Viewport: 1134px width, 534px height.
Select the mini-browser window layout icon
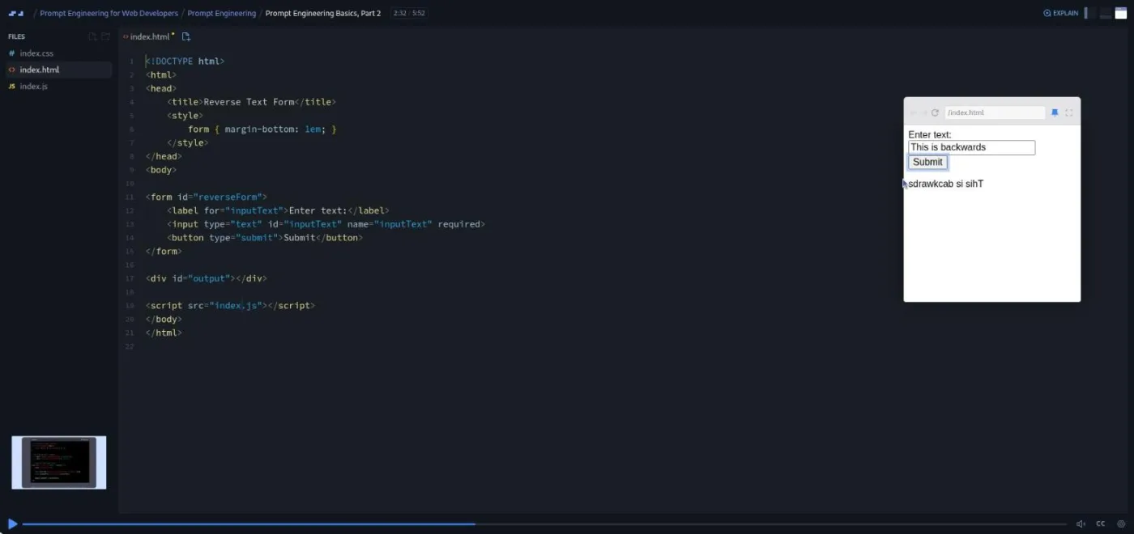point(1121,13)
